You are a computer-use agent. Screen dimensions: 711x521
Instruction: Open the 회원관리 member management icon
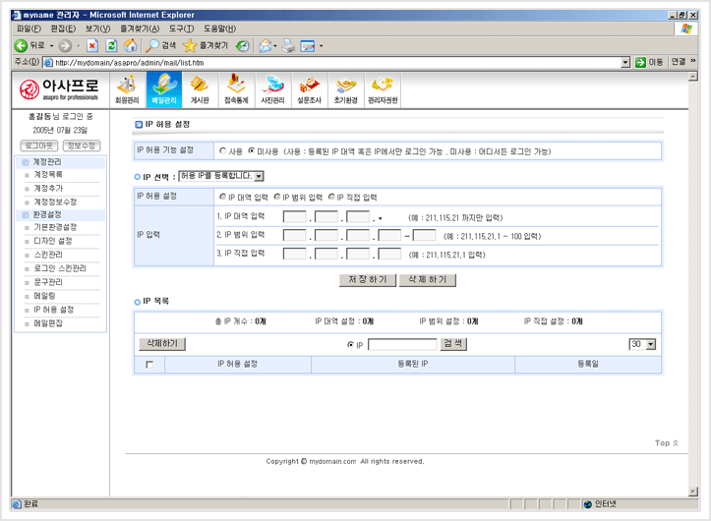click(x=128, y=88)
